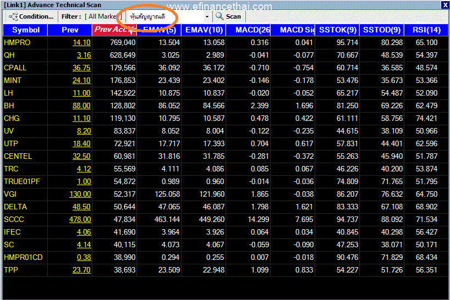
Task: Click HMPRO volume cell 769,040
Action: tap(123, 42)
